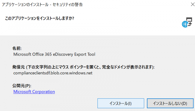Image resolution: width=195 pixels, height=111 pixels.
Task: Close the security warning dialog
Action: (191, 4)
